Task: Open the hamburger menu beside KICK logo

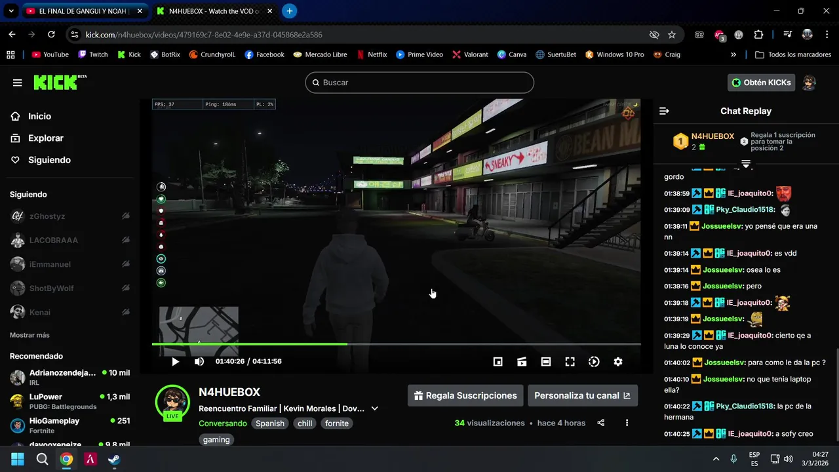Action: (17, 83)
